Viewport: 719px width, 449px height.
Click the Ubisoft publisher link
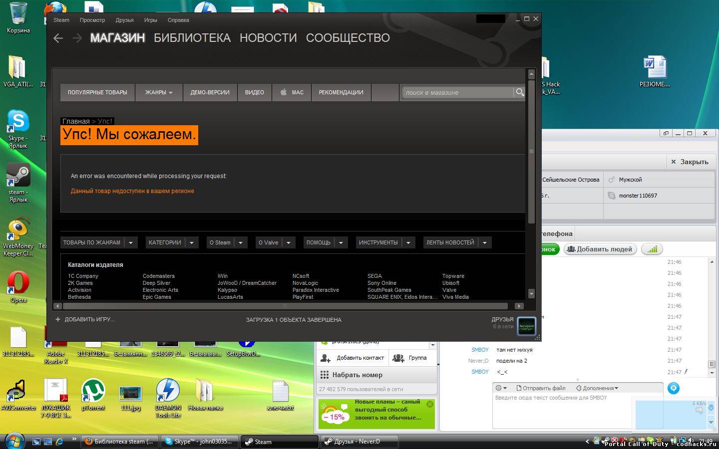coord(451,283)
